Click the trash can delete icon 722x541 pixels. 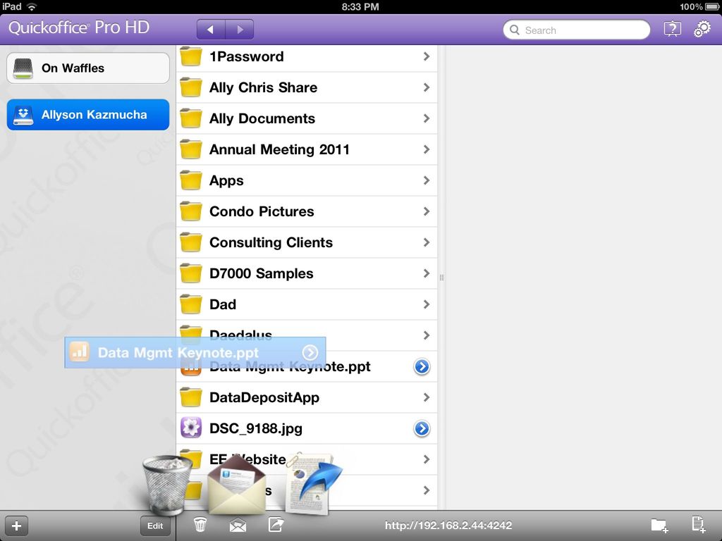pos(200,525)
